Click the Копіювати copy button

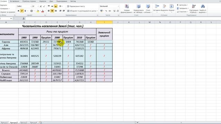pos(5,9)
